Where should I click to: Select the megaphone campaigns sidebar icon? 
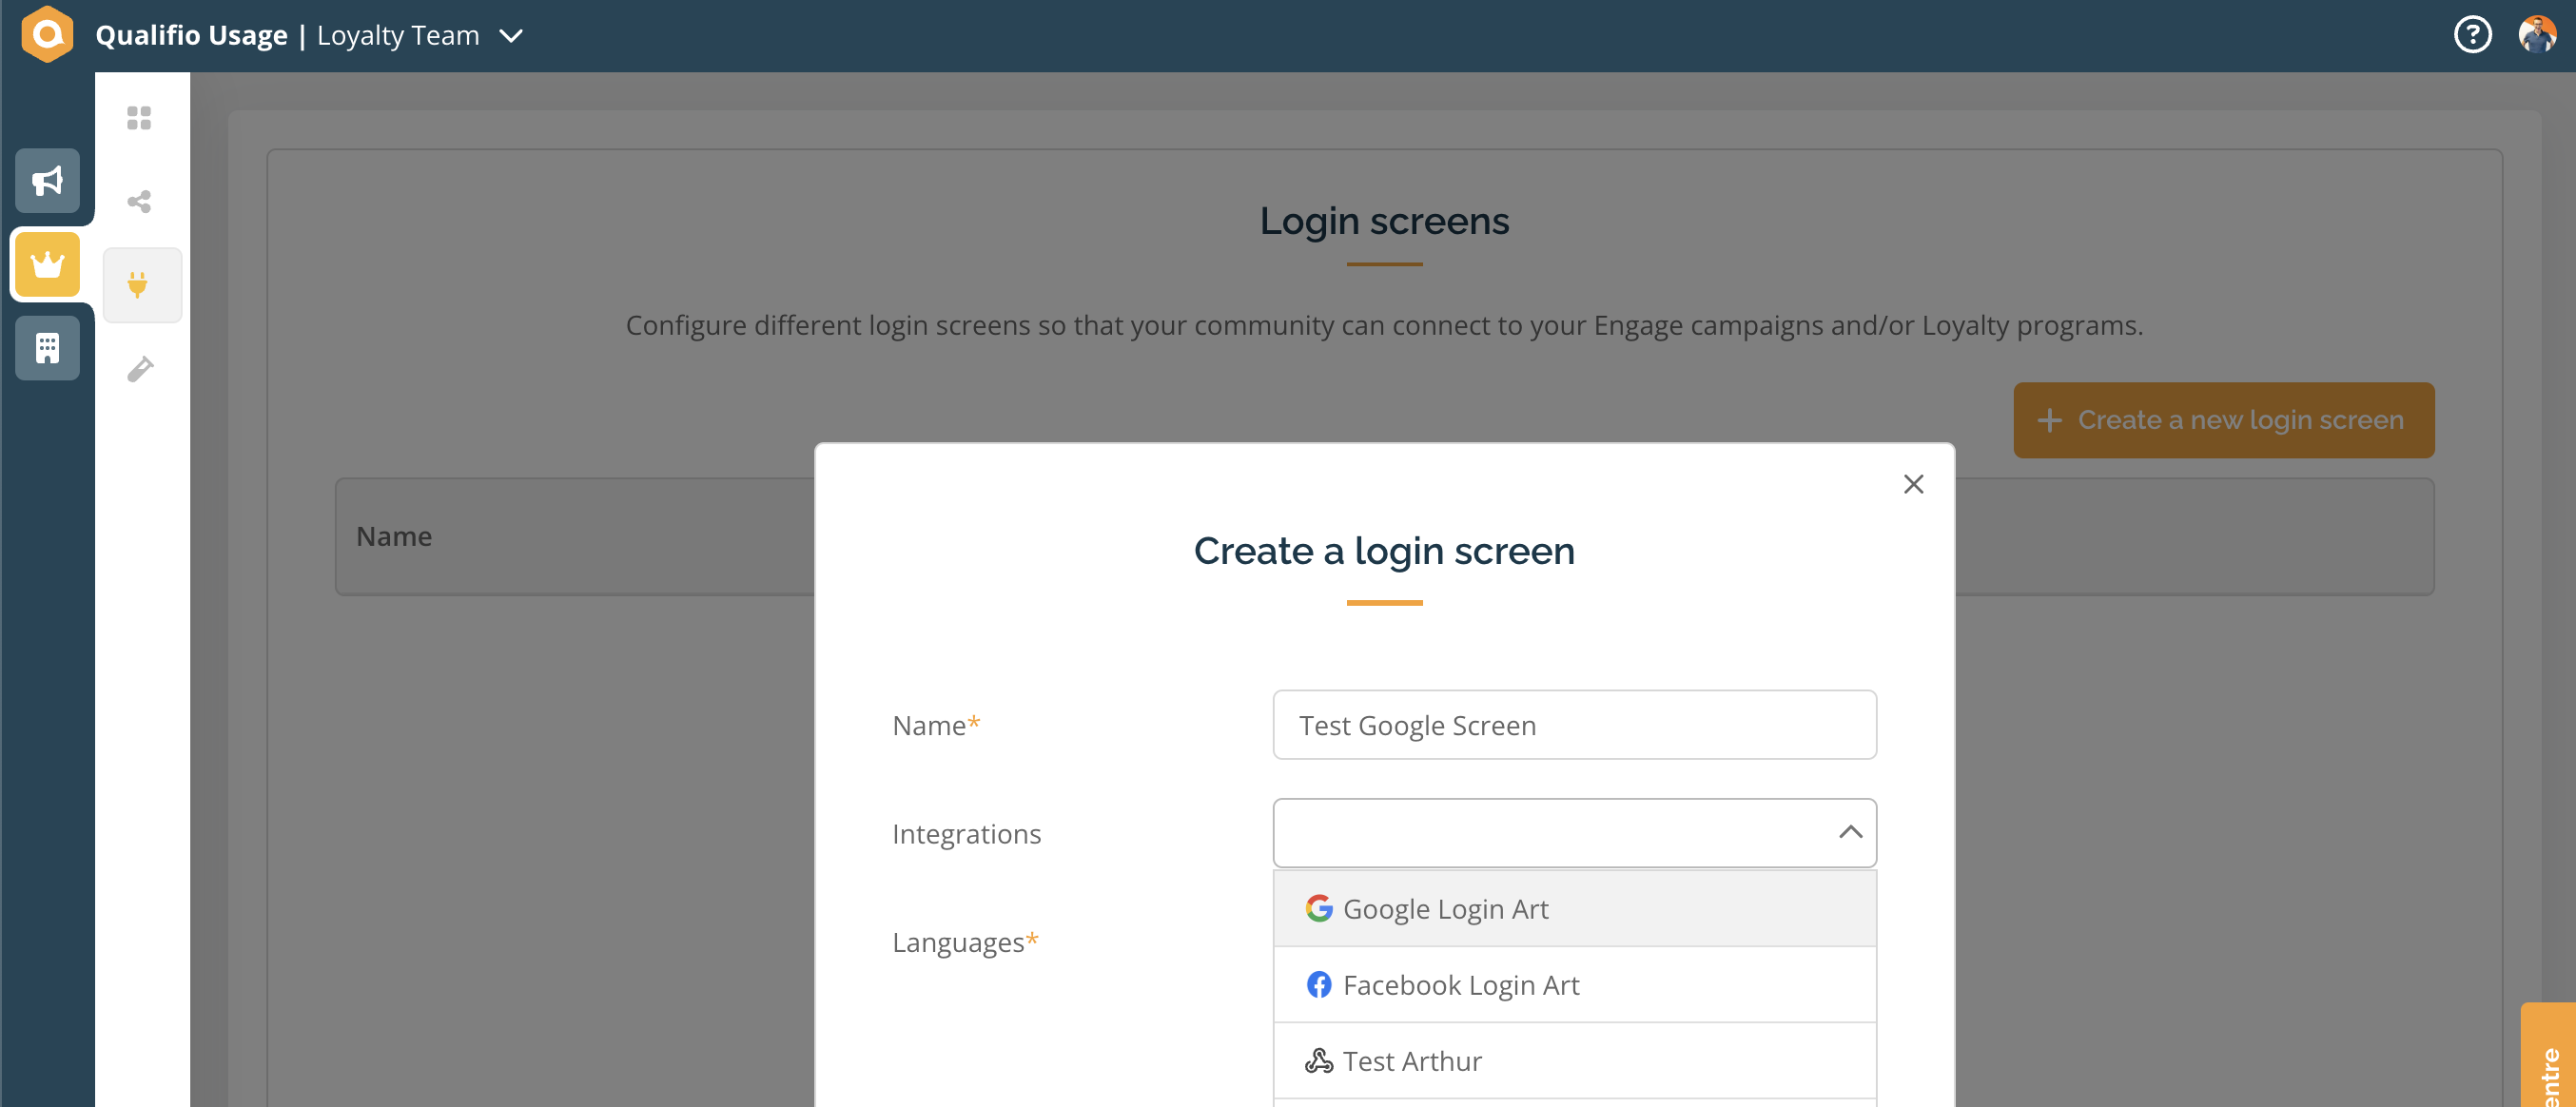pyautogui.click(x=47, y=181)
